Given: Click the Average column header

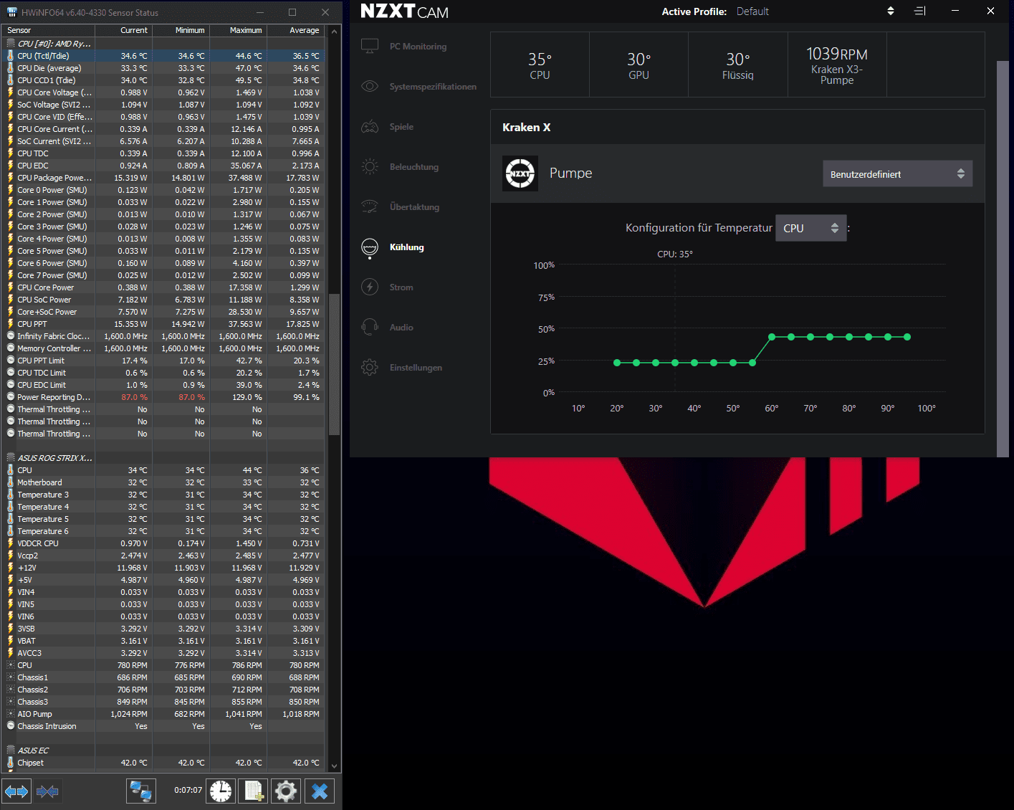Looking at the screenshot, I should click(x=295, y=30).
